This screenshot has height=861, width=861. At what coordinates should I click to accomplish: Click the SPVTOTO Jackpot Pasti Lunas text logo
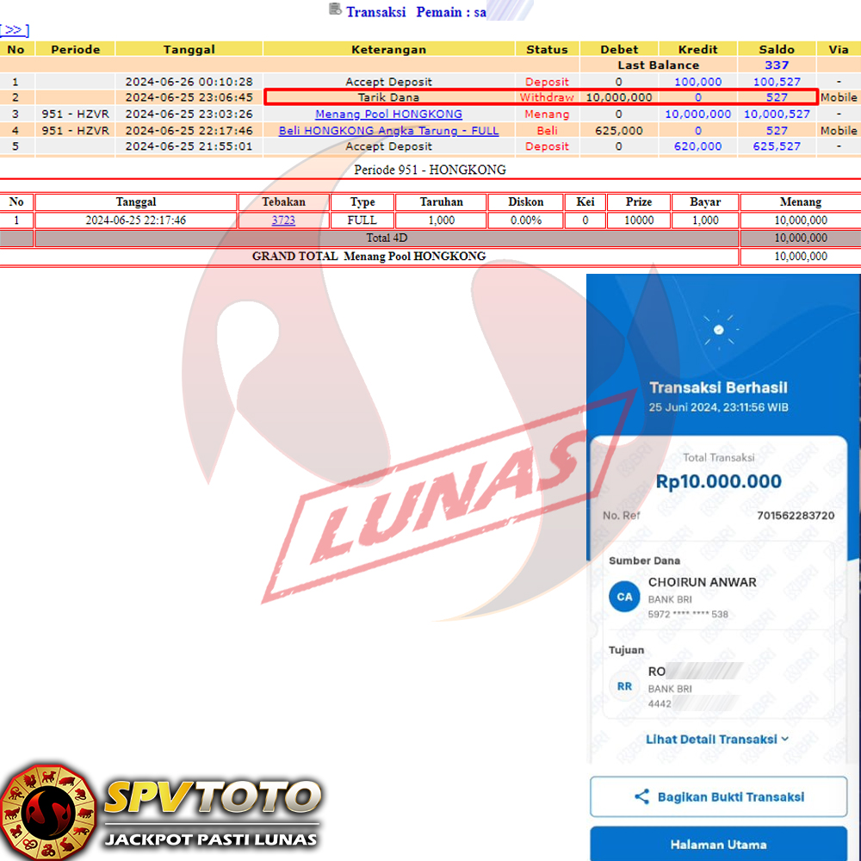(212, 812)
